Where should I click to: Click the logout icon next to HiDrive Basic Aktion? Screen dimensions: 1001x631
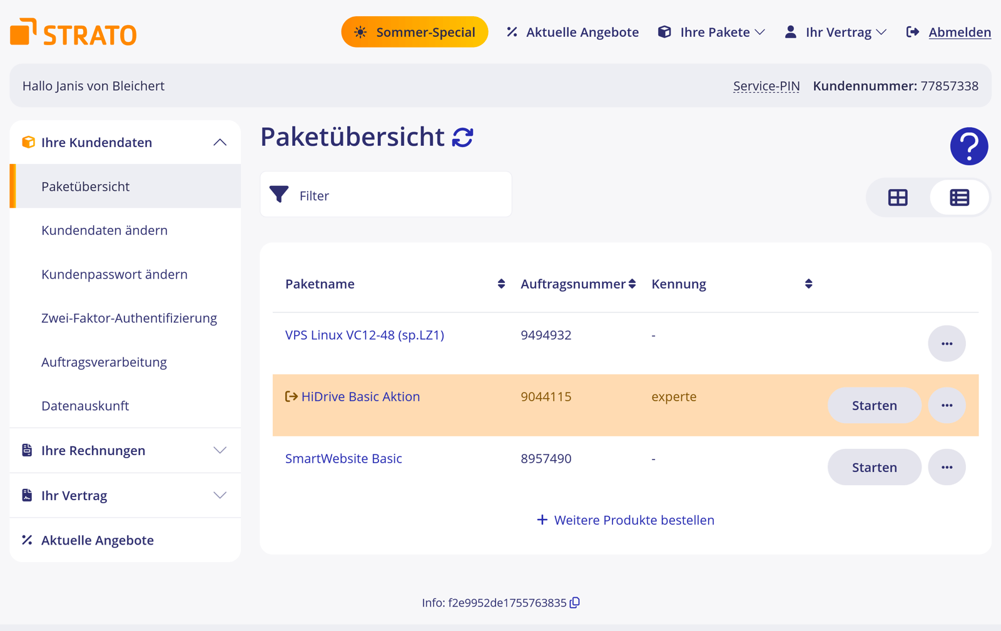pyautogui.click(x=290, y=396)
